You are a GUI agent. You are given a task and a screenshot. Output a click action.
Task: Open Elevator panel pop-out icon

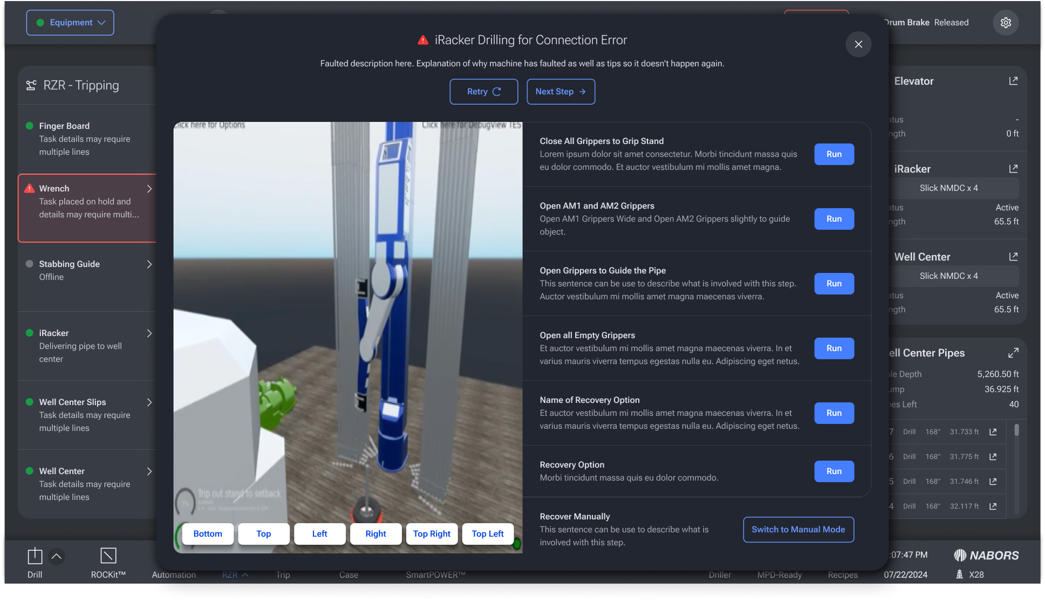click(x=1013, y=81)
